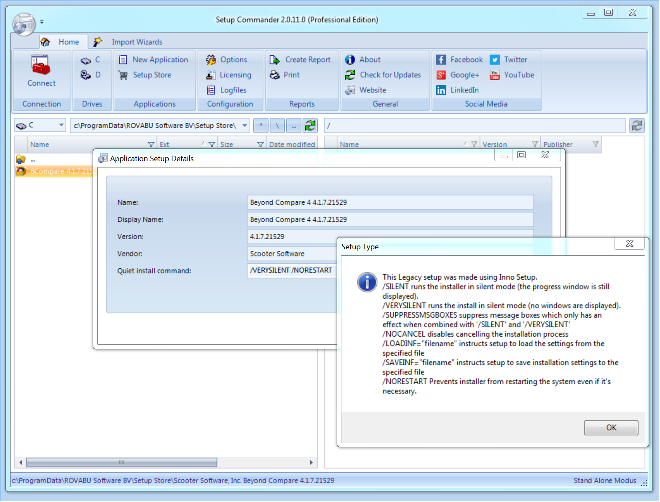The width and height of the screenshot is (660, 502).
Task: Open the Website link
Action: pyautogui.click(x=365, y=90)
